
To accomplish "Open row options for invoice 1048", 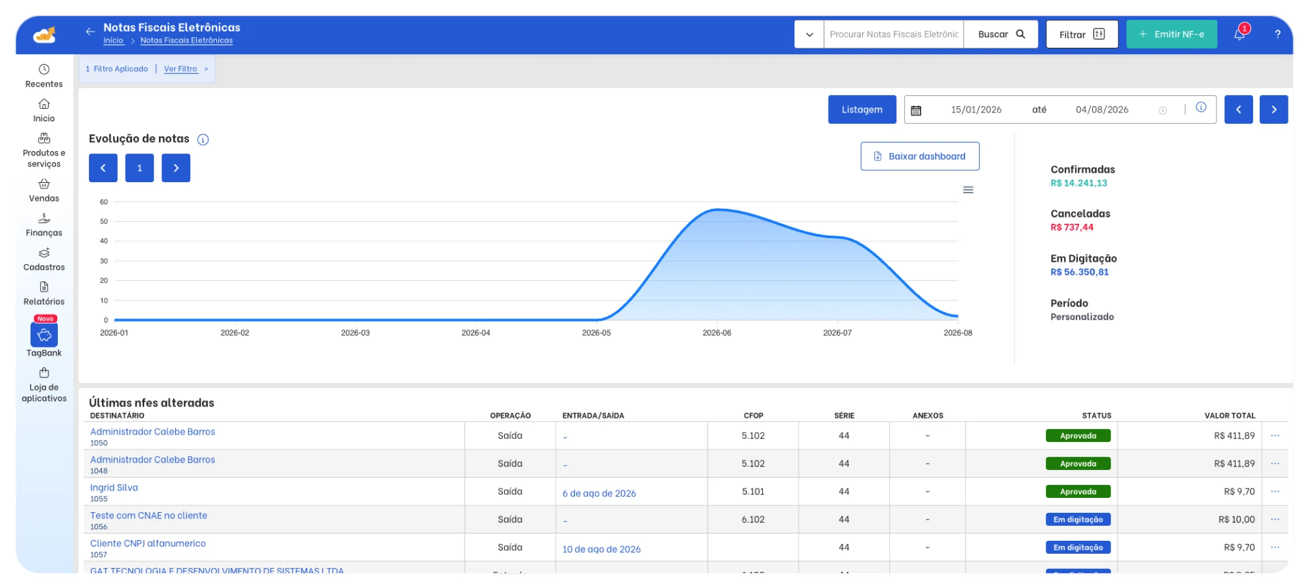I will pyautogui.click(x=1275, y=464).
